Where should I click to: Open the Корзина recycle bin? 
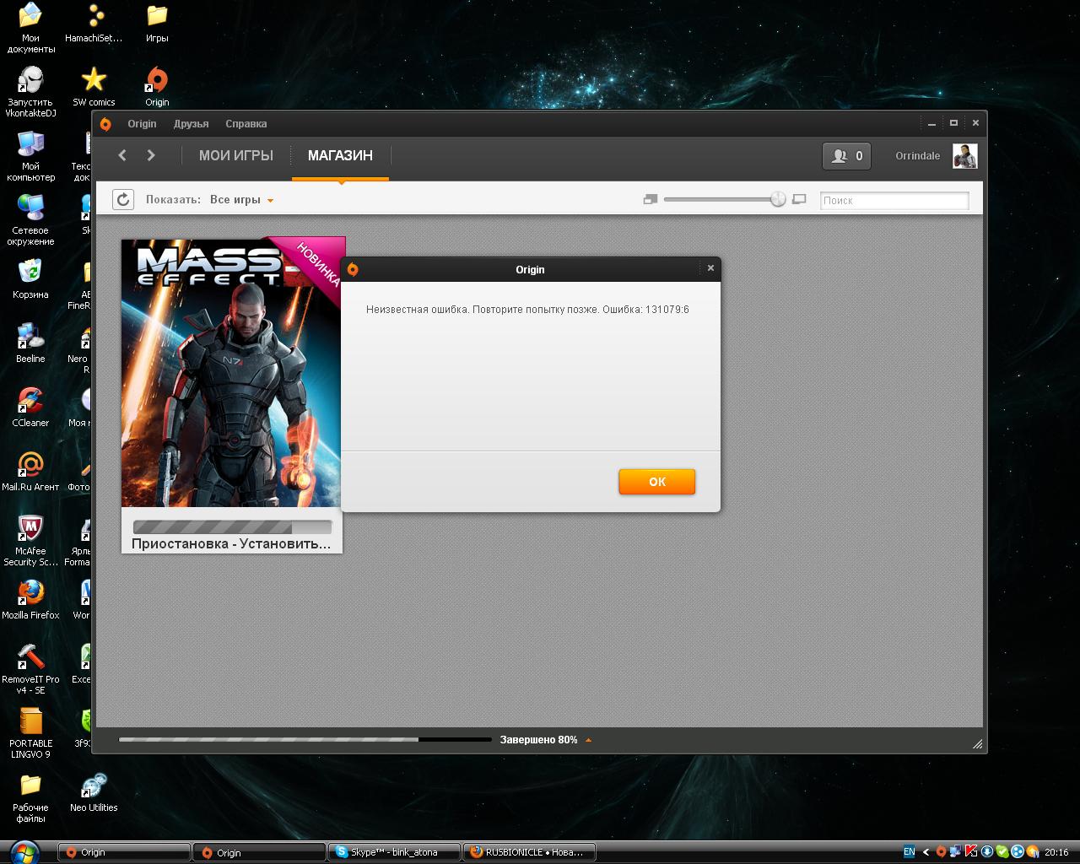(30, 279)
